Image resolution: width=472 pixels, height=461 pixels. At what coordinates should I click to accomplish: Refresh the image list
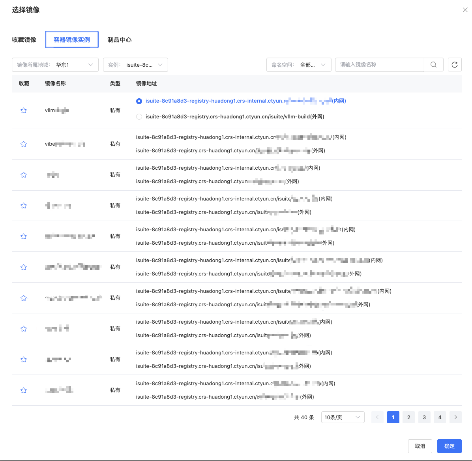[455, 65]
